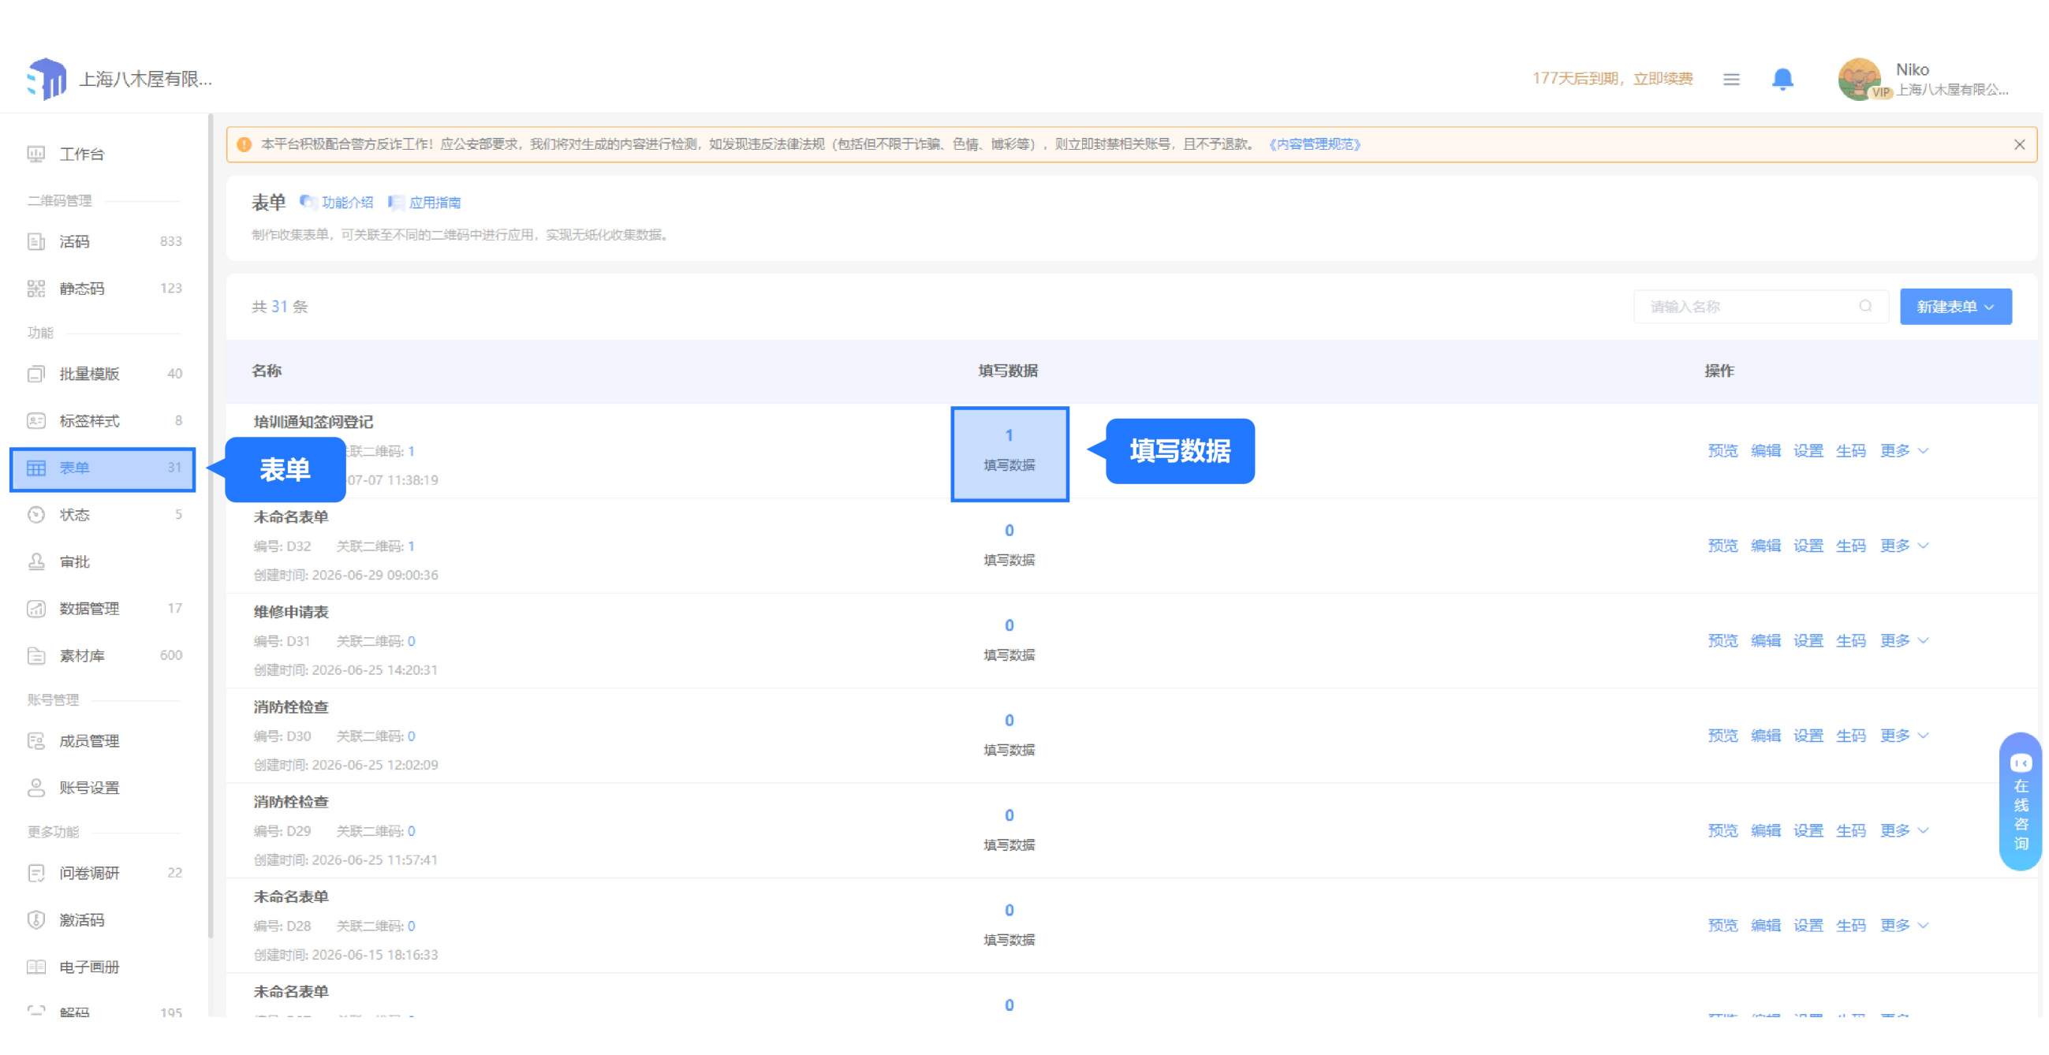Click the 激活码 shield icon

pos(35,922)
